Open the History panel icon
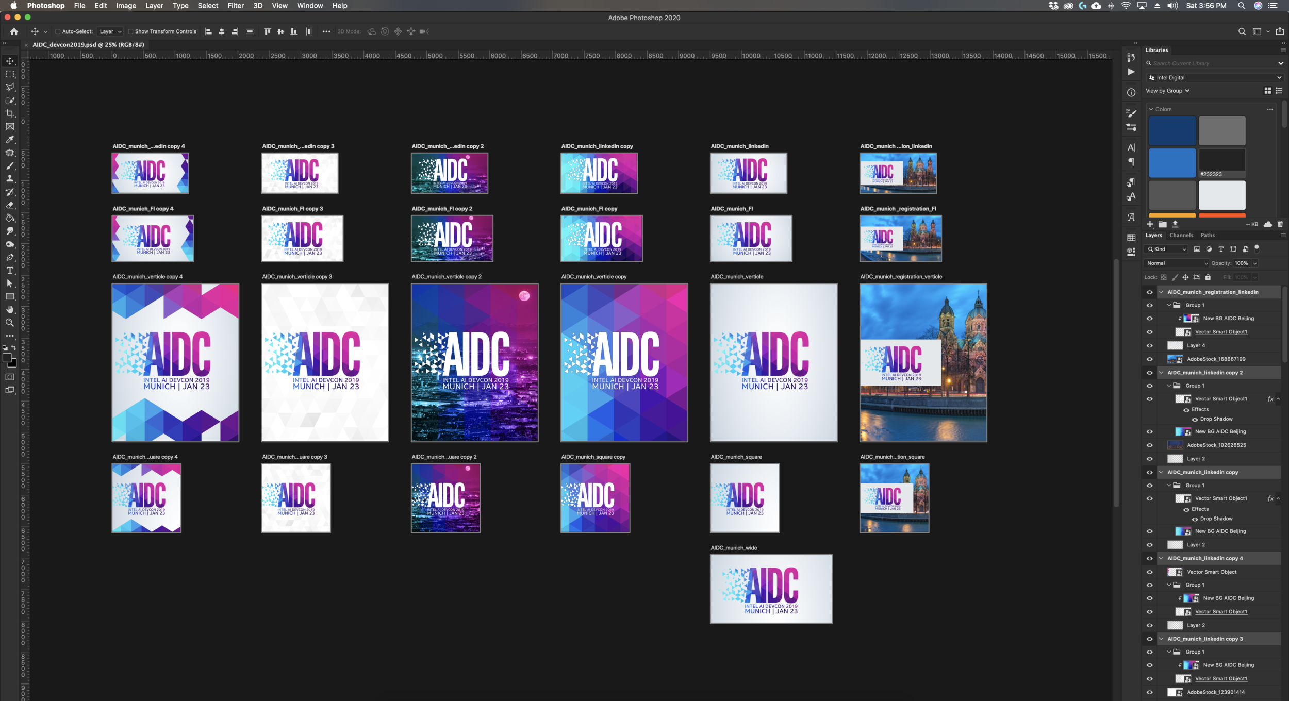The image size is (1289, 701). pos(1131,57)
